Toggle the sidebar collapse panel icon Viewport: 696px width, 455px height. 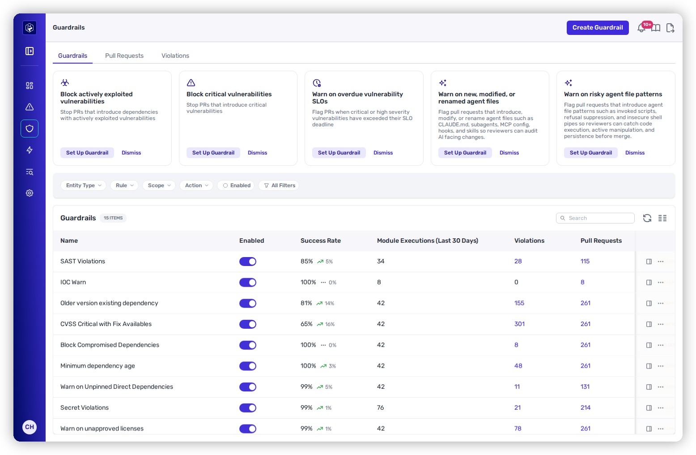point(30,51)
